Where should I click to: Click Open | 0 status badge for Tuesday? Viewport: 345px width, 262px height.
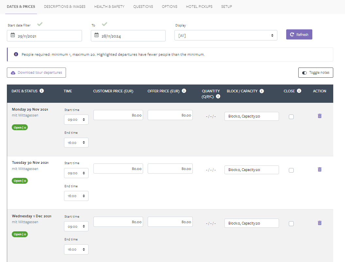20,181
